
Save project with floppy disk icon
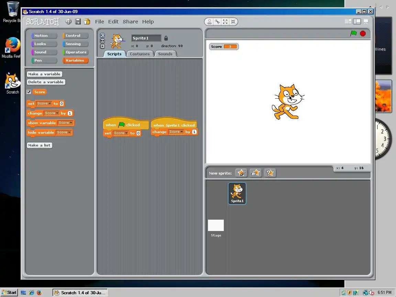(x=78, y=22)
